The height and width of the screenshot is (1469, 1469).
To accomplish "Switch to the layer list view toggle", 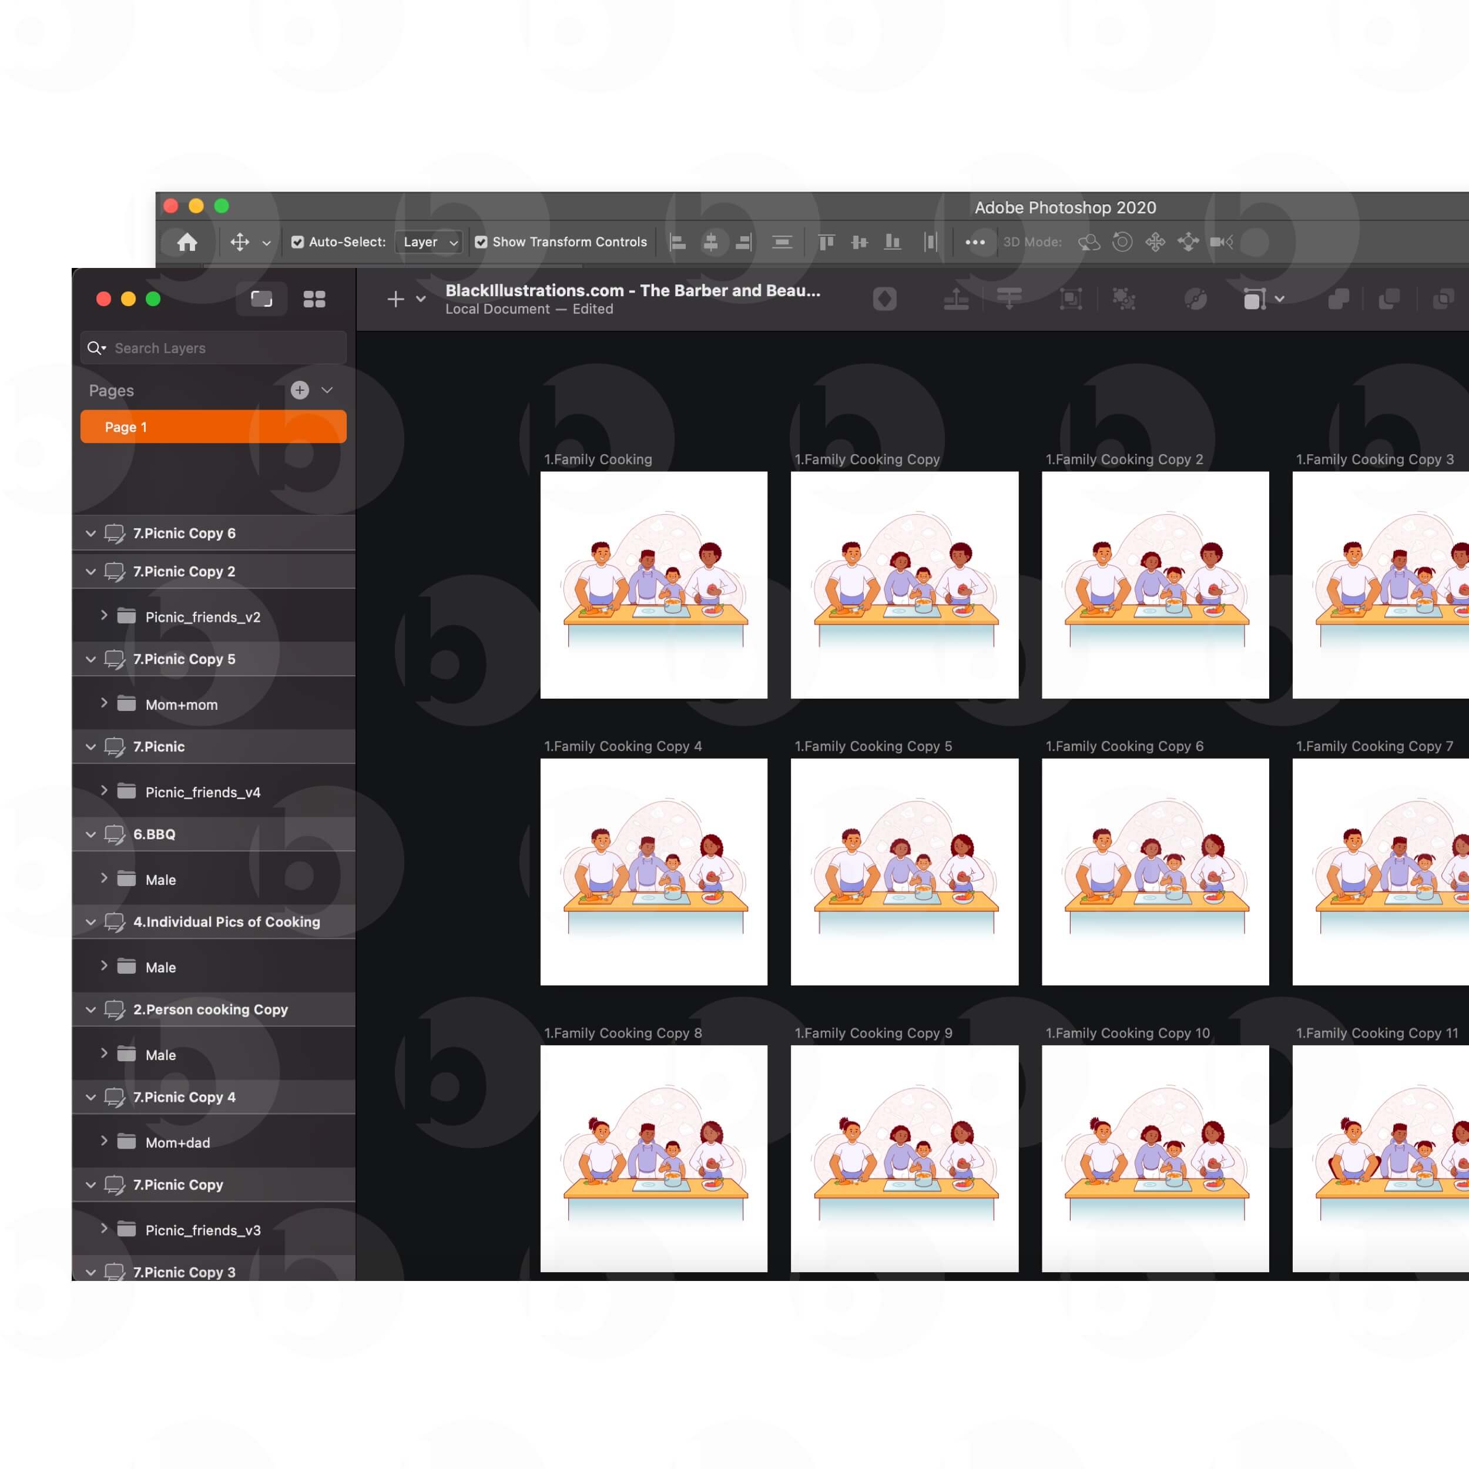I will click(261, 299).
